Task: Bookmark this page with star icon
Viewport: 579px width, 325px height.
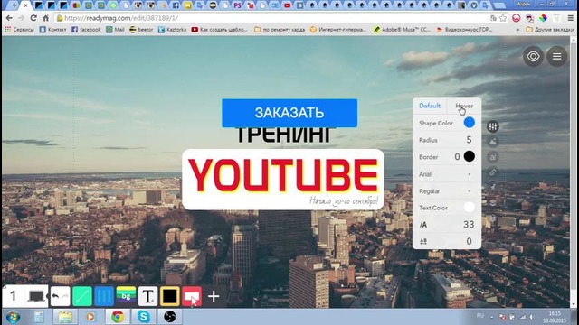Action: click(503, 18)
